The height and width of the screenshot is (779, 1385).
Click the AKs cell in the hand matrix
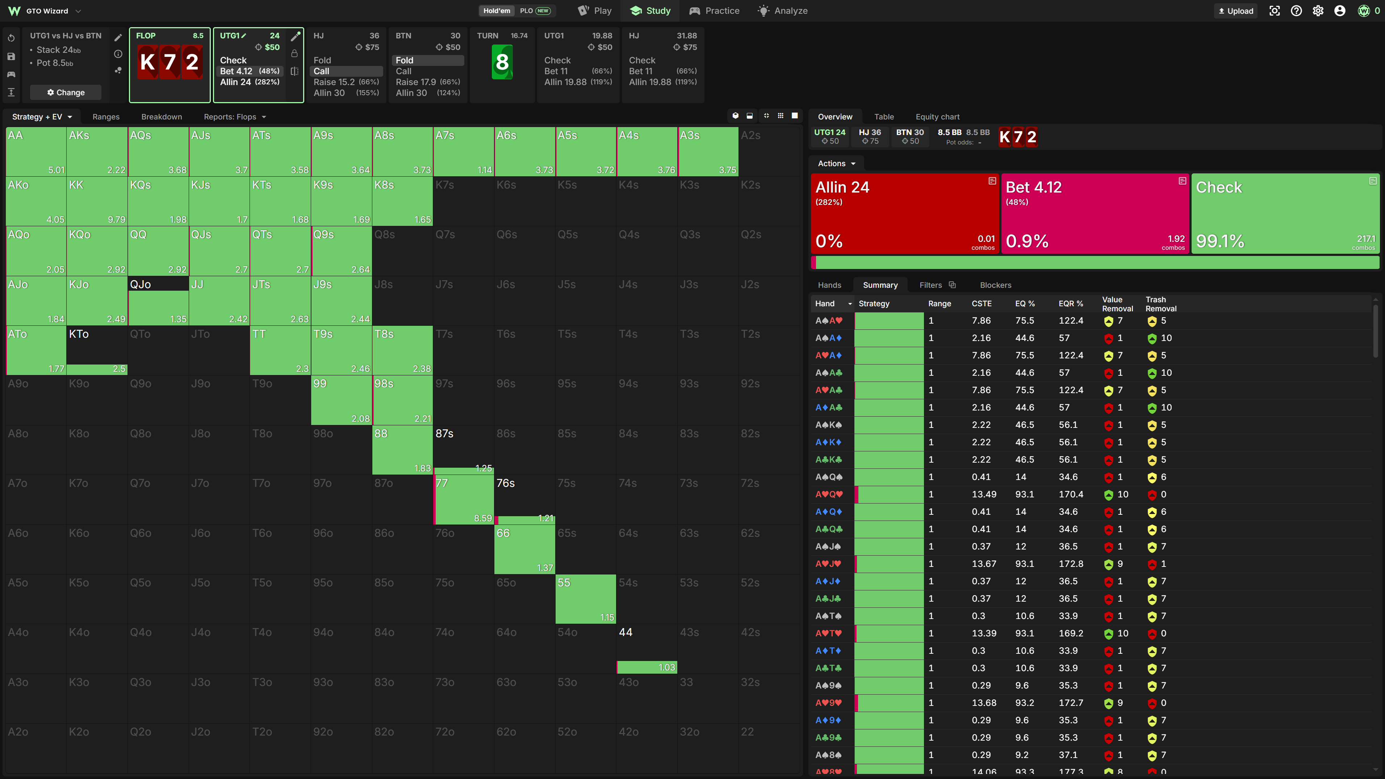coord(97,152)
